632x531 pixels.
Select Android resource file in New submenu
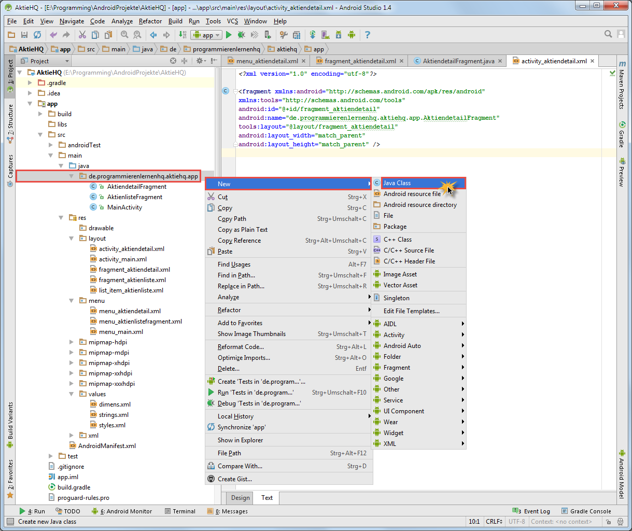pos(419,194)
